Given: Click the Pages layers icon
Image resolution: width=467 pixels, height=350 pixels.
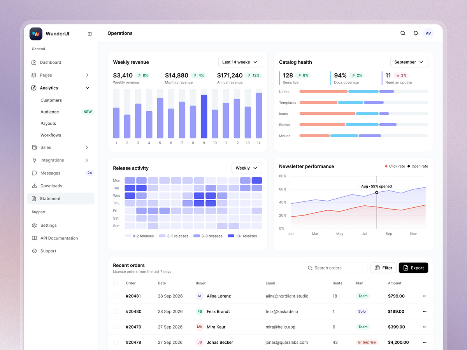Looking at the screenshot, I should coord(34,75).
